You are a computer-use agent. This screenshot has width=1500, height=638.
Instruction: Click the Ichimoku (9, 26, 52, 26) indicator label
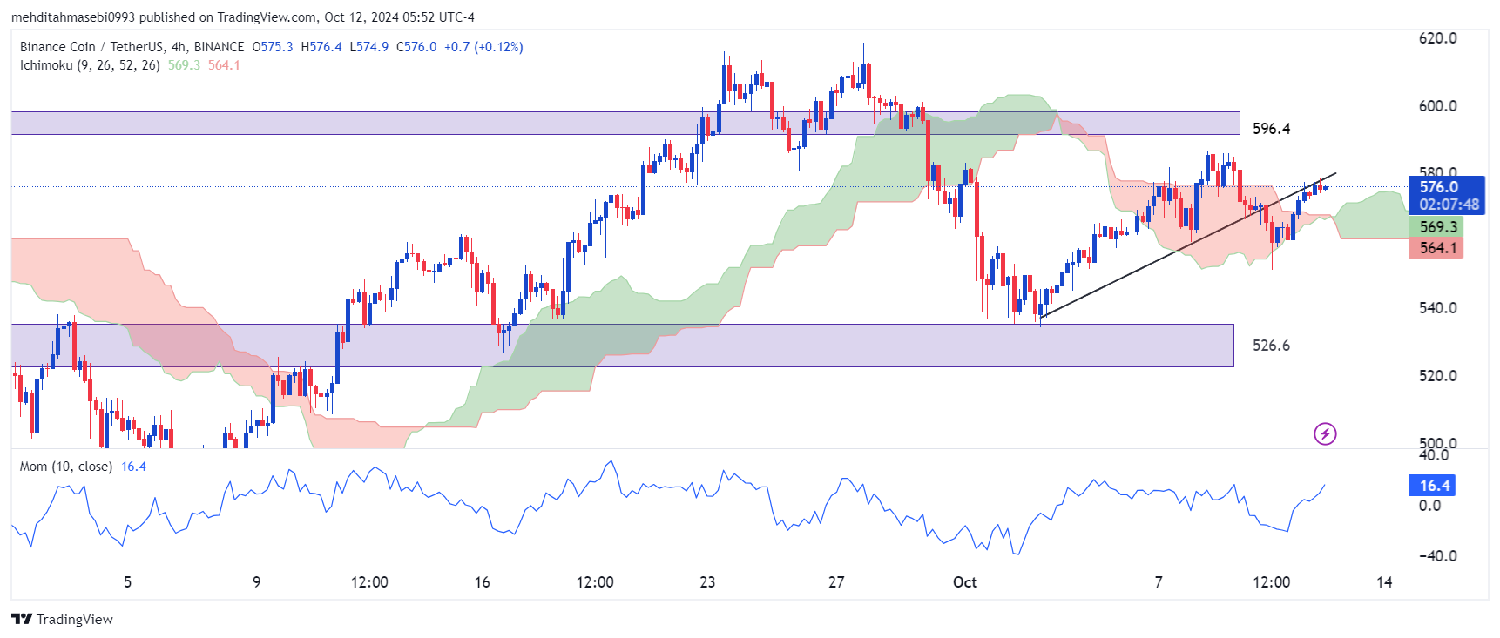tap(90, 65)
